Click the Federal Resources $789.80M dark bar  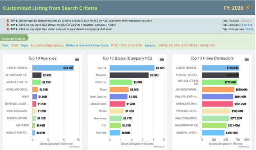pos(221,75)
